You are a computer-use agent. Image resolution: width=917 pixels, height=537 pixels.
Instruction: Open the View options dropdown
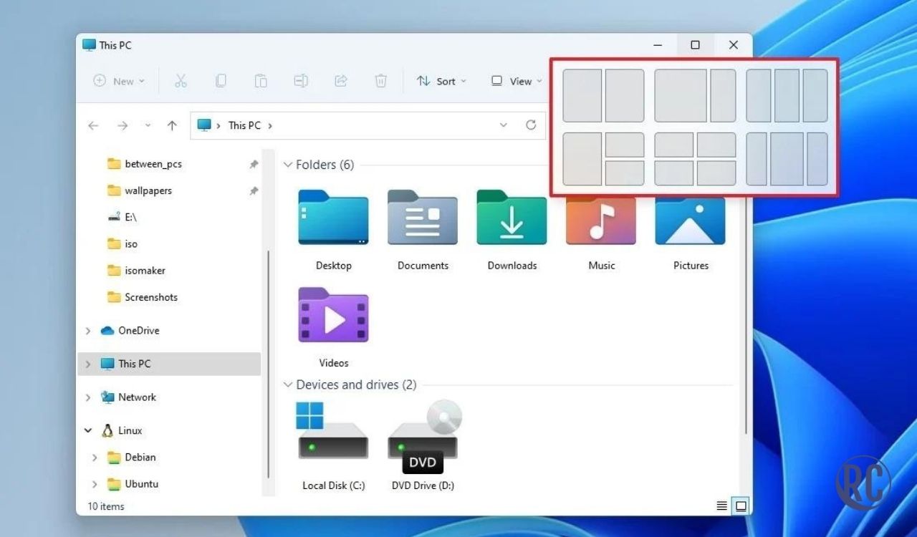click(516, 81)
